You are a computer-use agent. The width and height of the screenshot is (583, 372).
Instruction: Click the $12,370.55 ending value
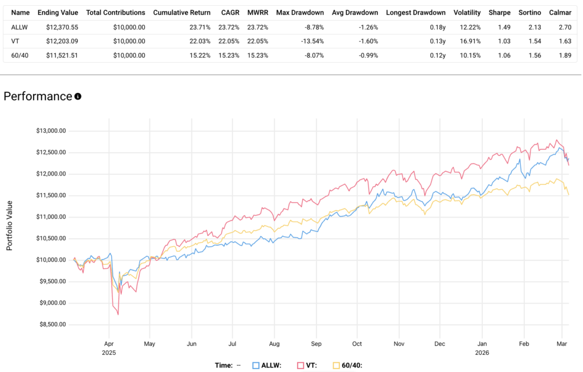pos(62,27)
